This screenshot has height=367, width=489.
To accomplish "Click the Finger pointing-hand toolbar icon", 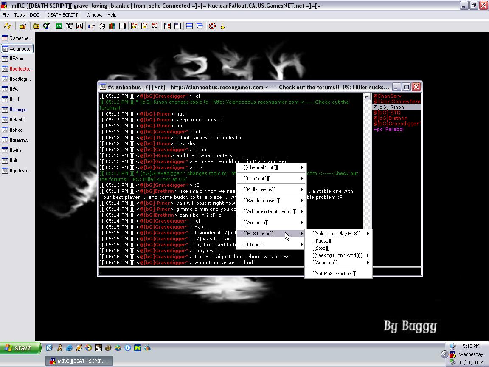I will tap(91, 26).
